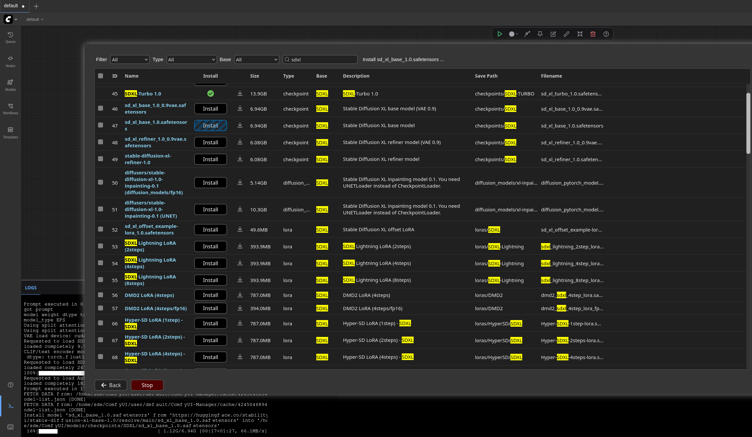The image size is (752, 437).
Task: Open the help icon in the left sidebar
Action: coord(11,385)
